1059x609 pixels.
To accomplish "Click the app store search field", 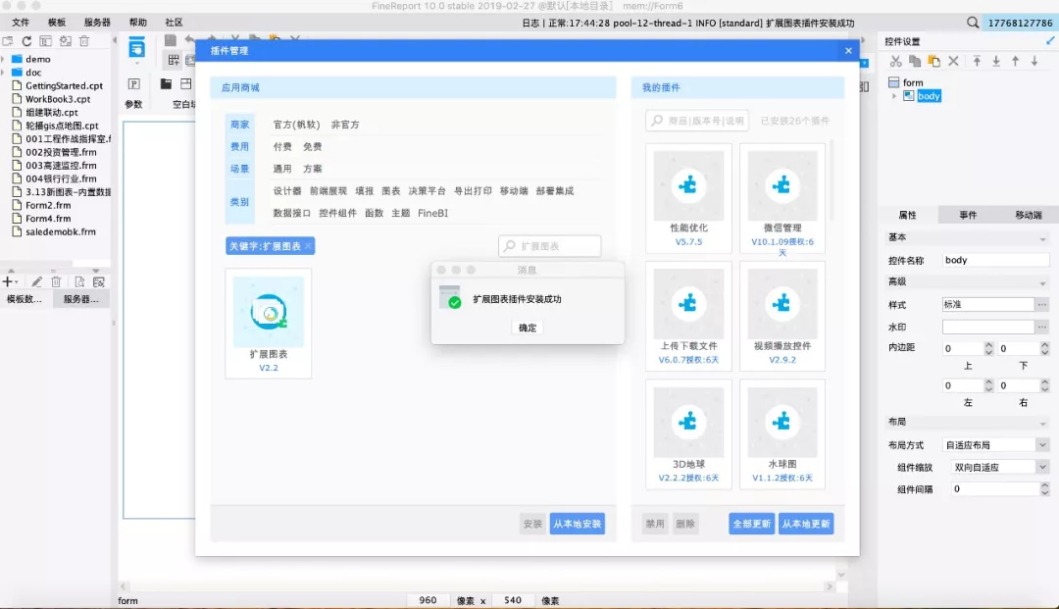I will tap(550, 246).
